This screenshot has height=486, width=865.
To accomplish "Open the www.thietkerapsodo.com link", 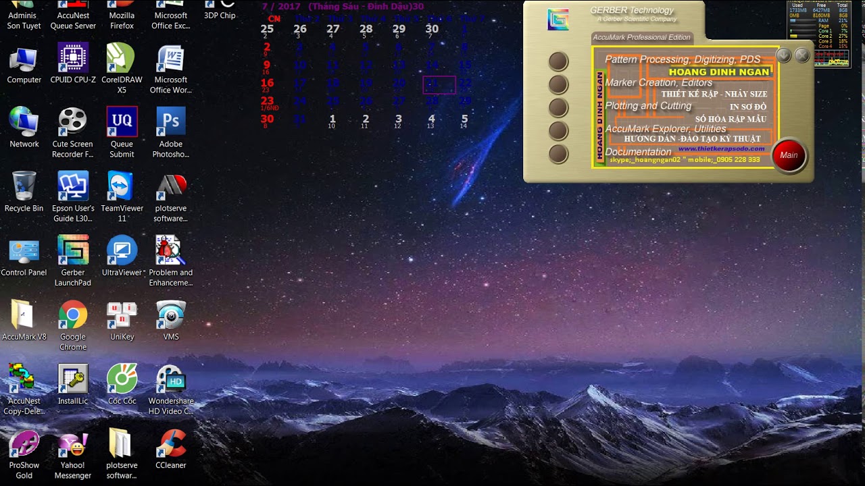I will [x=721, y=148].
